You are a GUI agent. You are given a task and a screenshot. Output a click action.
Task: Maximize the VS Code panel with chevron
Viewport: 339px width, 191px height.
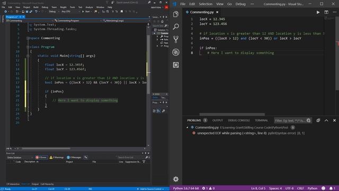[x=326, y=120]
